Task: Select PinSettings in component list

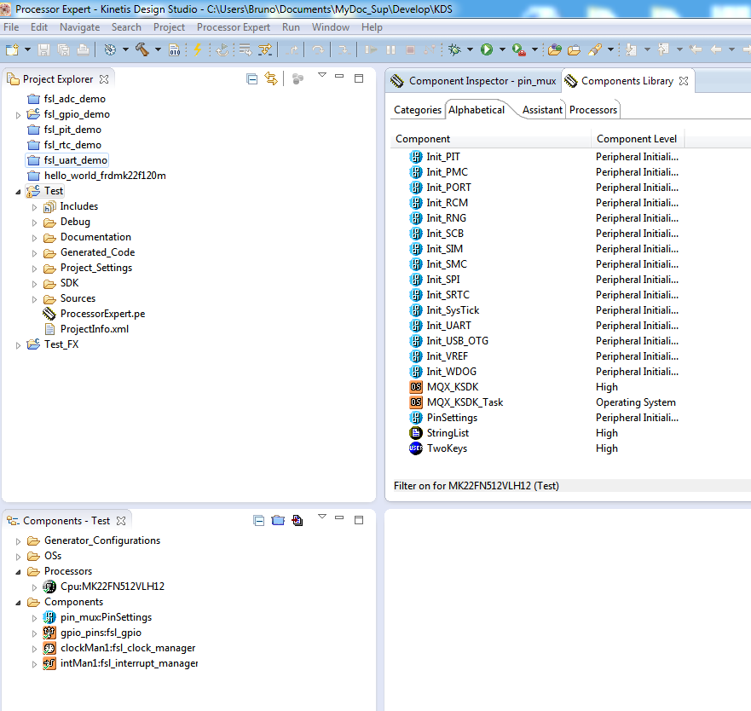Action: click(x=452, y=418)
